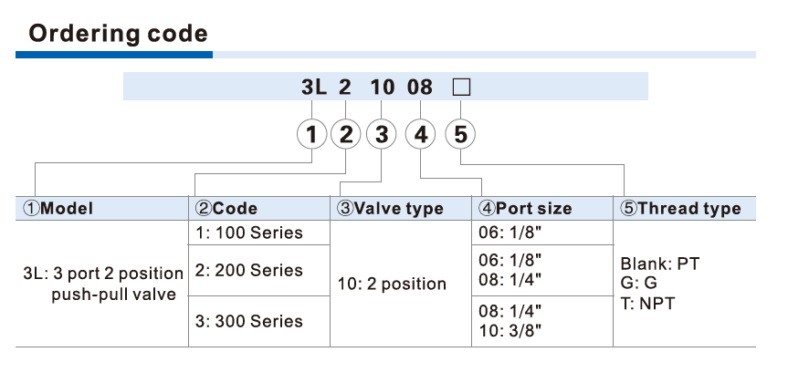788x383 pixels.
Task: Select the Model column header
Action: point(58,208)
